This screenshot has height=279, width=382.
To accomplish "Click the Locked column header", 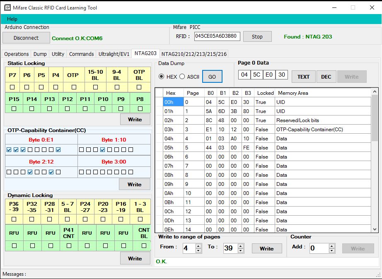I will coord(264,93).
